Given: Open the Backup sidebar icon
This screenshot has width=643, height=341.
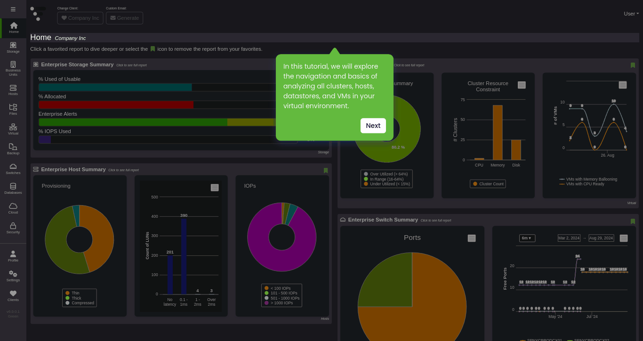Looking at the screenshot, I should 13,149.
